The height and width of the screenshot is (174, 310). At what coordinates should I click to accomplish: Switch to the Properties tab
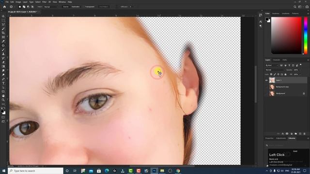point(269,138)
